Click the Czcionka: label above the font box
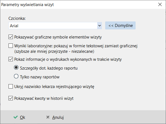Viewport: 166px width, 124px height. click(x=17, y=18)
